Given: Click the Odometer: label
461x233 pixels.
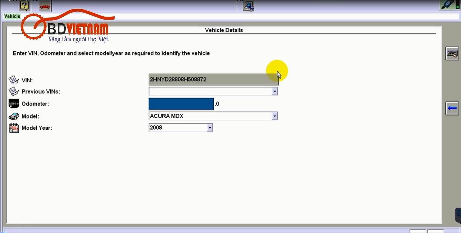Looking at the screenshot, I should 35,104.
